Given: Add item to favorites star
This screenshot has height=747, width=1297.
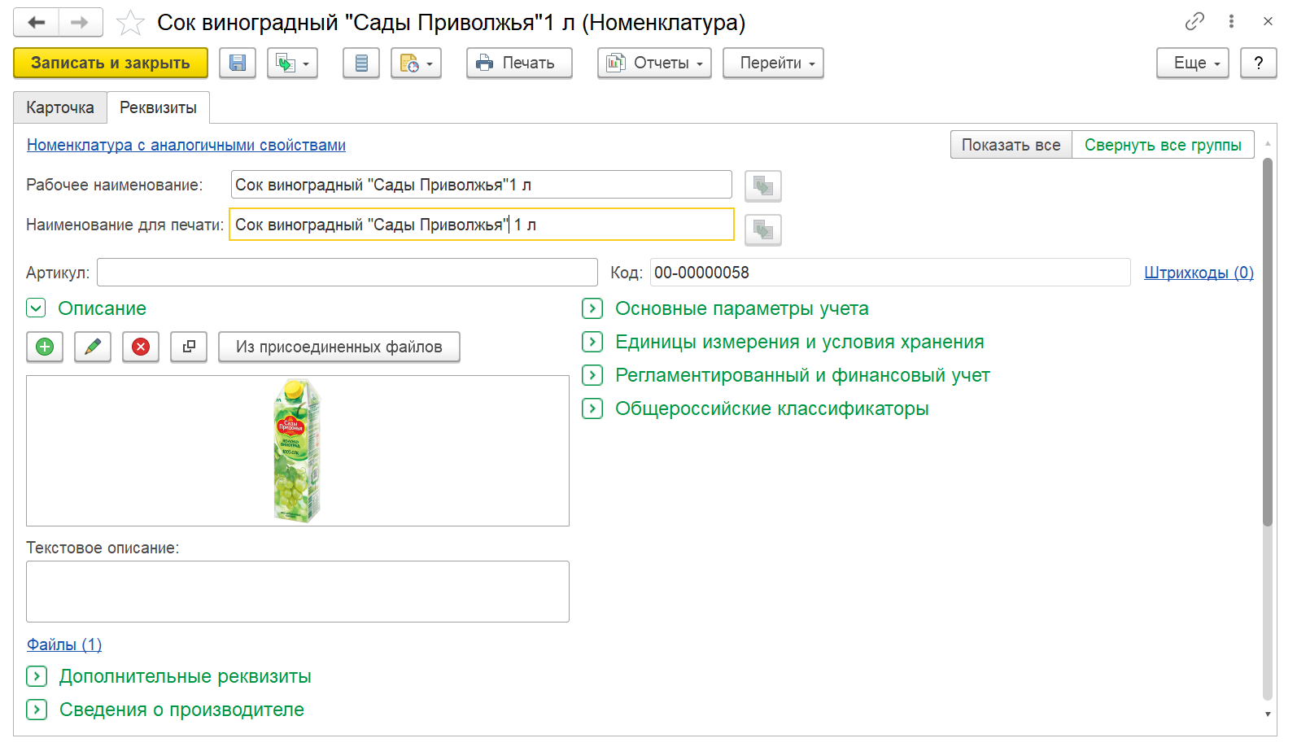Looking at the screenshot, I should 130,23.
